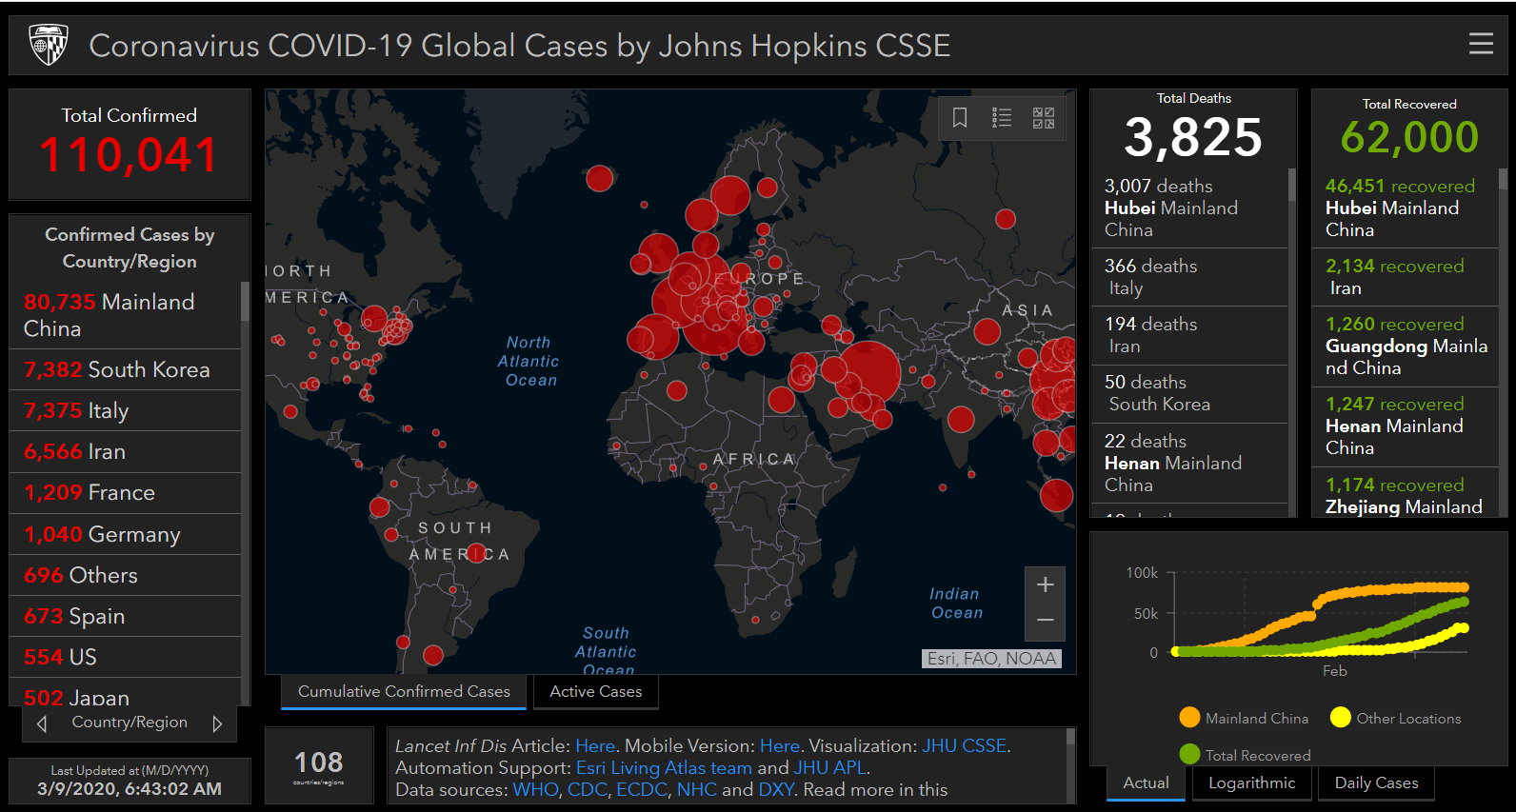Image resolution: width=1516 pixels, height=812 pixels.
Task: Switch to Cumulative Confirmed Cases tab
Action: (404, 692)
